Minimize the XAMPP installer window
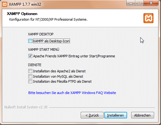The image size is (161, 125). point(131,3)
